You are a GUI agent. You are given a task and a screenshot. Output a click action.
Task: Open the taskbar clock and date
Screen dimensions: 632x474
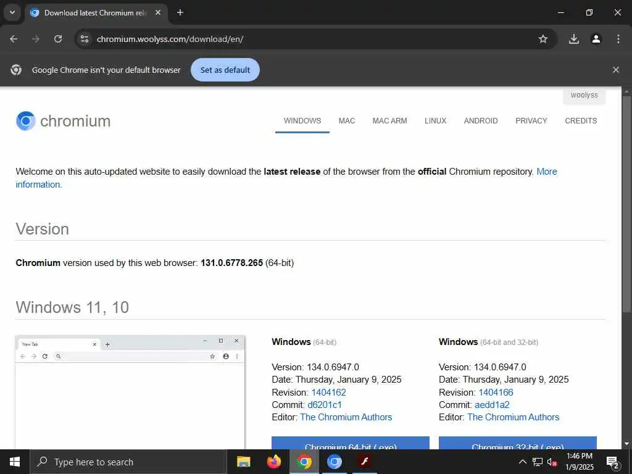[x=580, y=462]
